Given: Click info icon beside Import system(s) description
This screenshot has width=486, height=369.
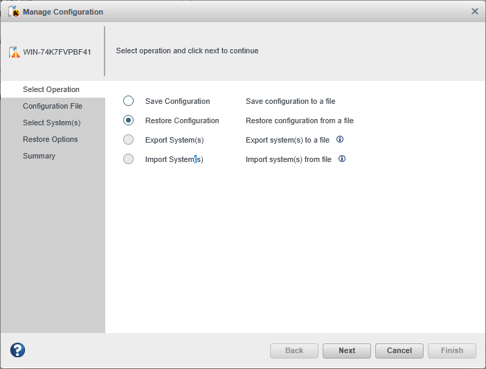Looking at the screenshot, I should [342, 159].
